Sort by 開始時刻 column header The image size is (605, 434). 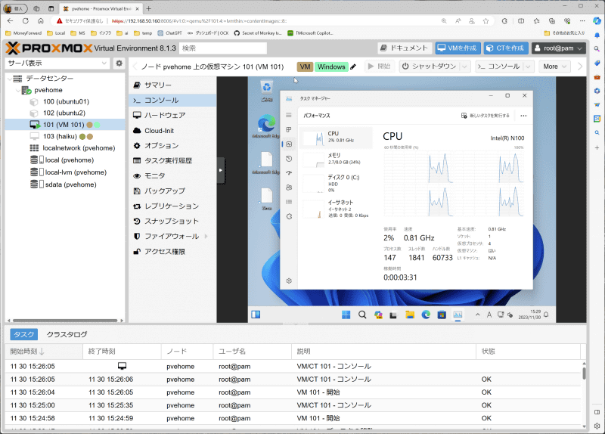(44, 352)
